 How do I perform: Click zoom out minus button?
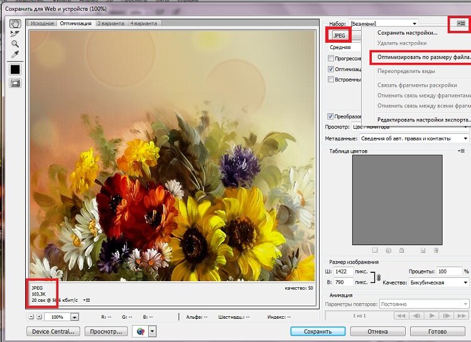(x=31, y=317)
